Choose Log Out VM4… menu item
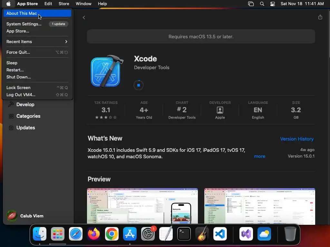This screenshot has height=247, width=330. (37, 95)
